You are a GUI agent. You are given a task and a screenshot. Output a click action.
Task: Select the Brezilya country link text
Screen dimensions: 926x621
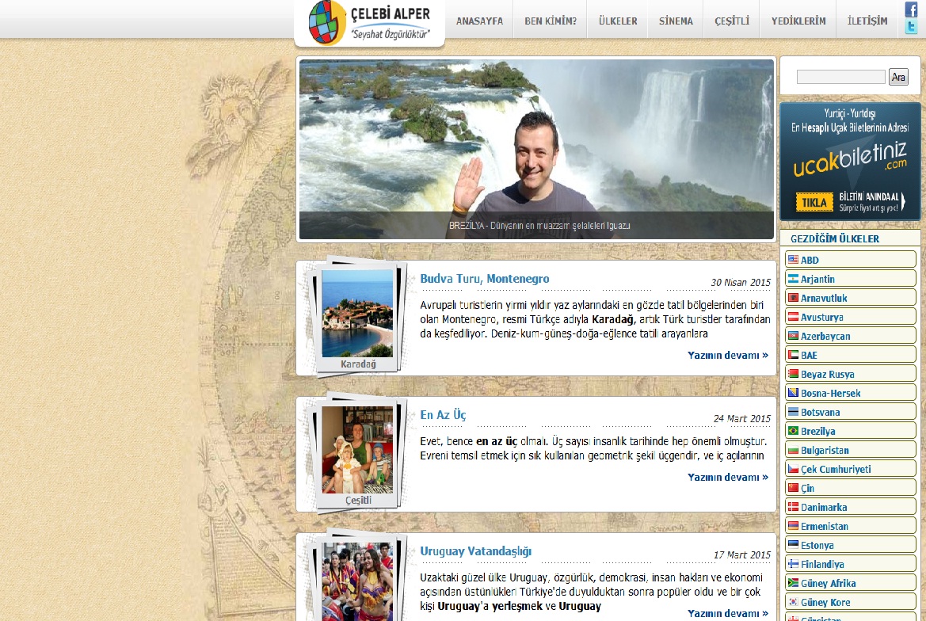(x=818, y=431)
